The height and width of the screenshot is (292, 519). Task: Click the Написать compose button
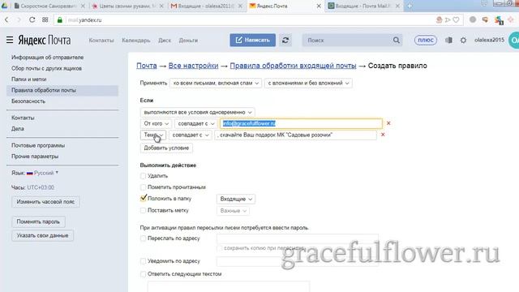(253, 40)
